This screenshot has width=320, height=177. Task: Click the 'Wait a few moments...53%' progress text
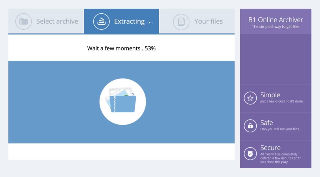click(121, 48)
